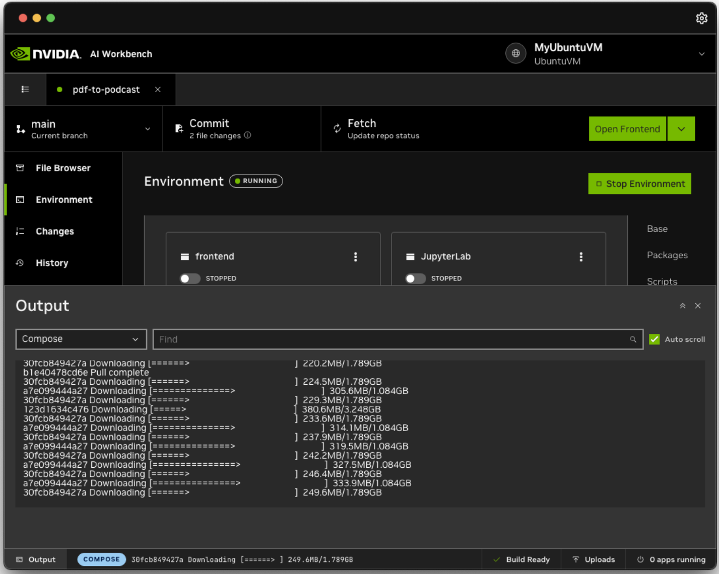Close the Output panel
This screenshot has height=574, width=719.
[x=698, y=306]
